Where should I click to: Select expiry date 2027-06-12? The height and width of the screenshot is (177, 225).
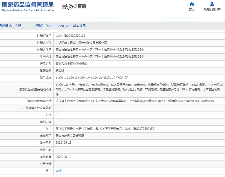pos(63,157)
